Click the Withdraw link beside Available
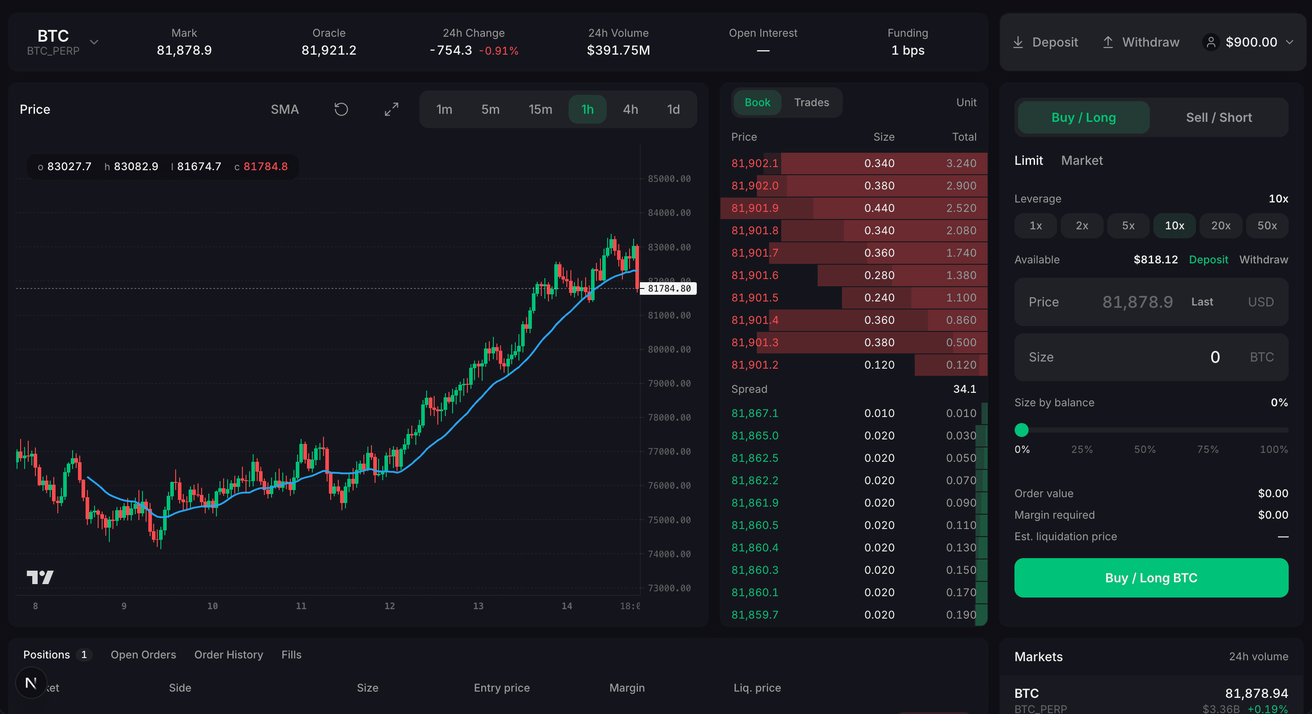Screen dimensions: 1312x714 click(x=1263, y=259)
